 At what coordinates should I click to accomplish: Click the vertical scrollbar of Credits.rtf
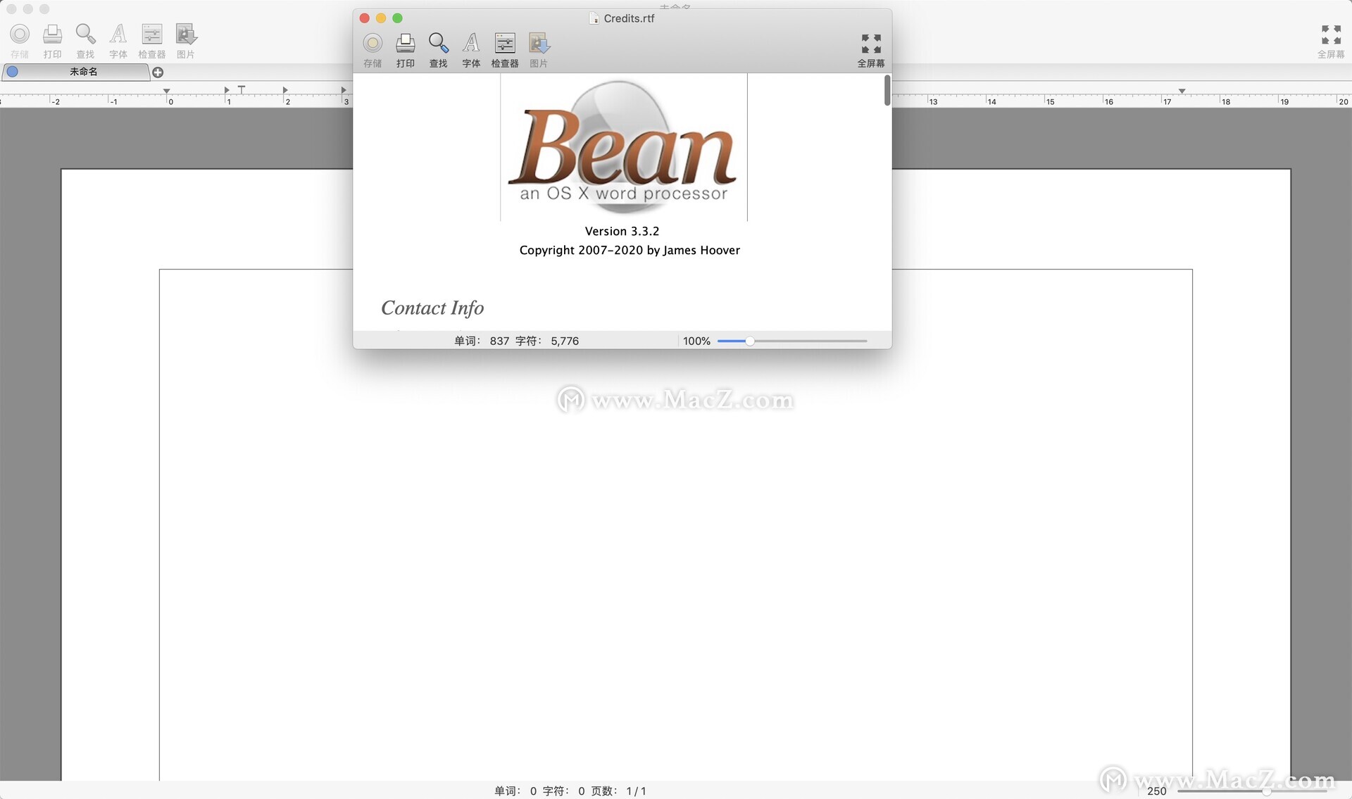(x=887, y=90)
